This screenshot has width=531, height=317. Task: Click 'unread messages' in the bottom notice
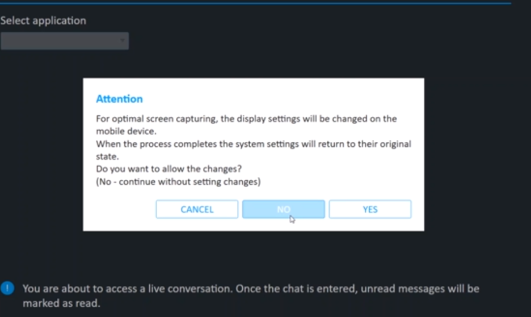tap(403, 289)
